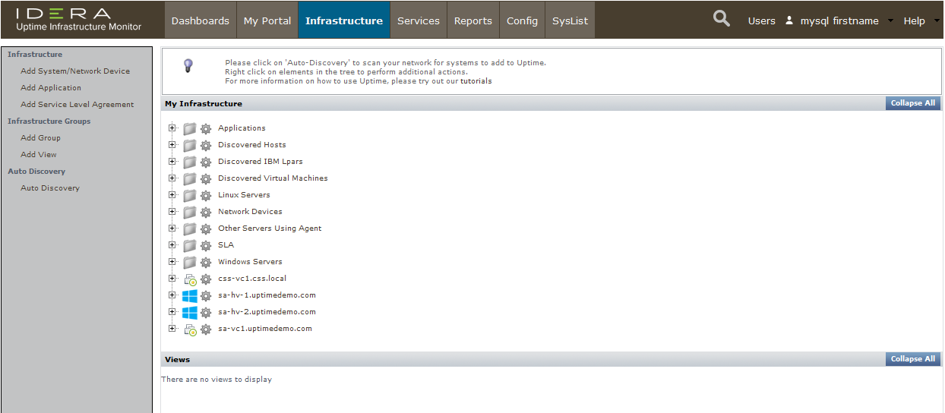Select the Windows Servers group label
Image resolution: width=945 pixels, height=413 pixels.
tap(250, 262)
